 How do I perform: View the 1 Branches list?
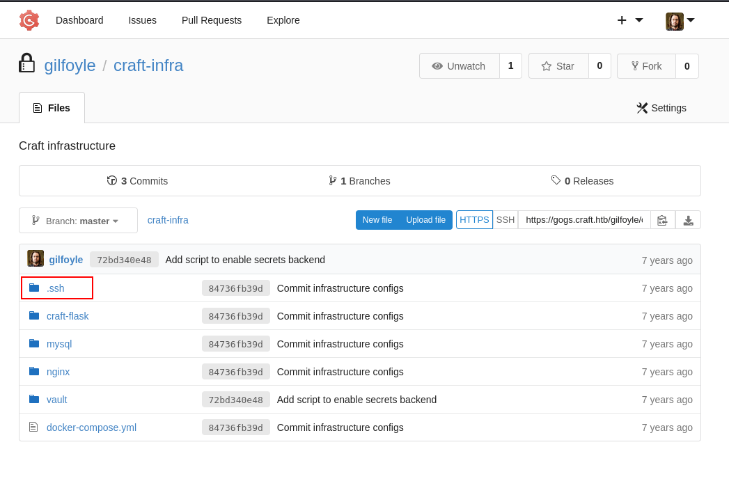point(359,181)
